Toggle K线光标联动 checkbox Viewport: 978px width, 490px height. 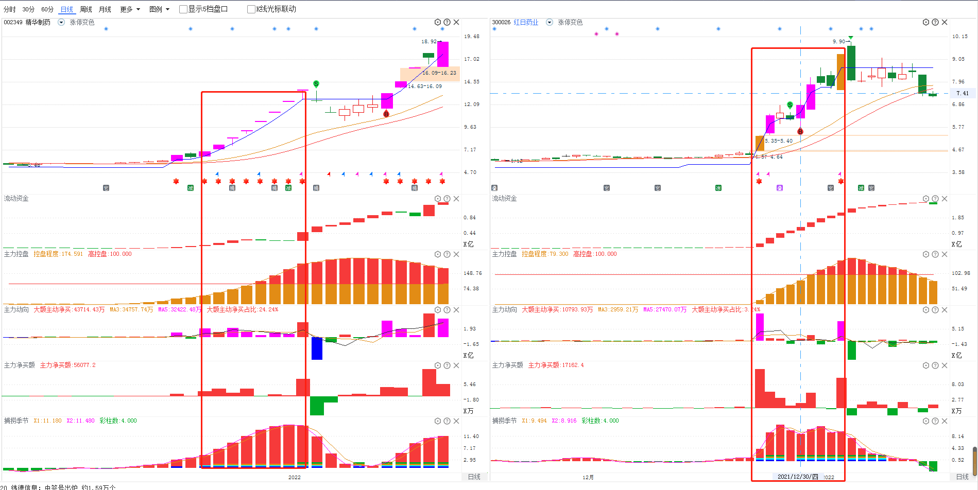251,9
